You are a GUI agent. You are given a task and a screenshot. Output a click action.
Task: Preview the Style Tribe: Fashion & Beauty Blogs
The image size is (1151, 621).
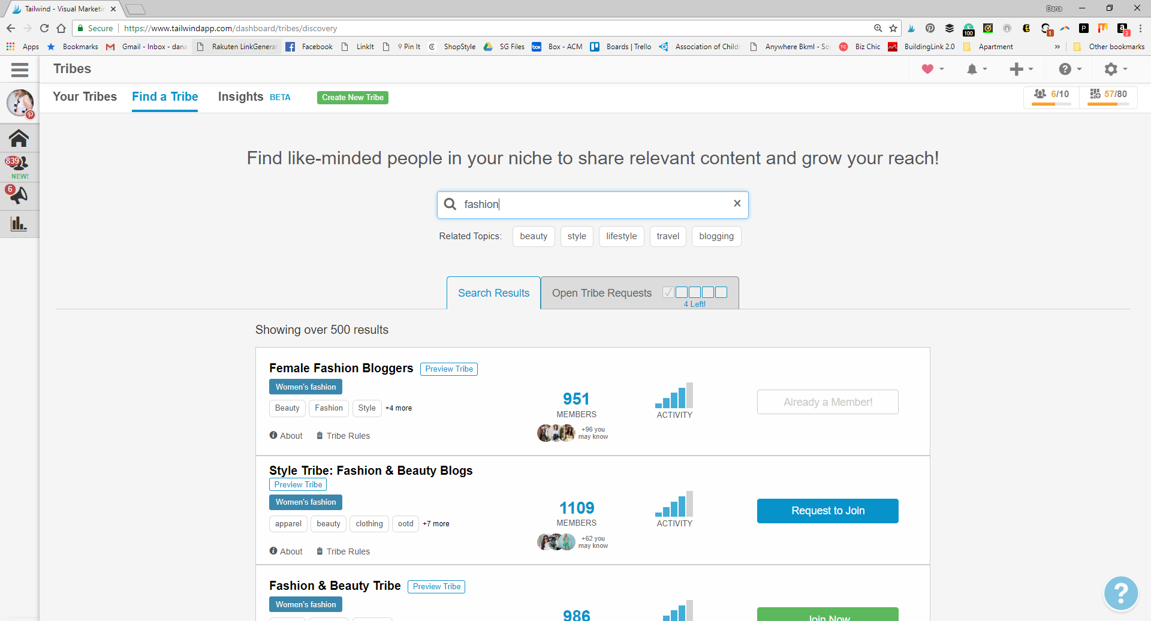[x=298, y=484]
